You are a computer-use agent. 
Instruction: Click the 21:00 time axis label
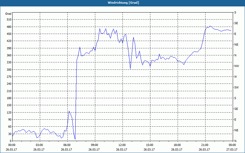click(204, 145)
